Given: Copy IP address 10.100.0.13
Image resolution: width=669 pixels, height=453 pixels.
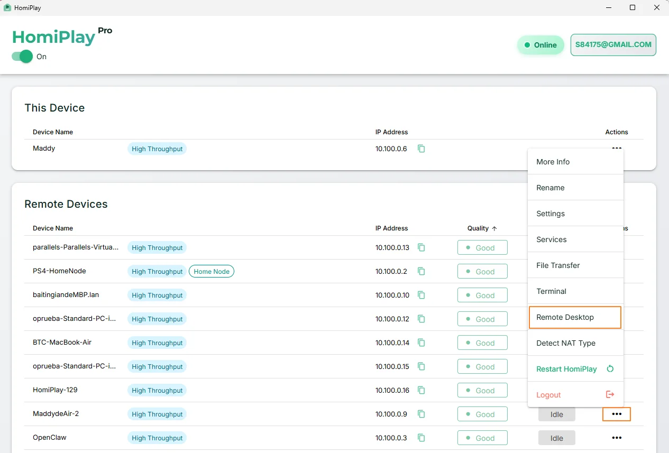Looking at the screenshot, I should 421,247.
